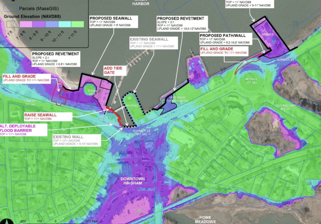This screenshot has height=224, width=321.
Task: Select the RAISE SEAWALL callout label
Action: click(x=48, y=117)
